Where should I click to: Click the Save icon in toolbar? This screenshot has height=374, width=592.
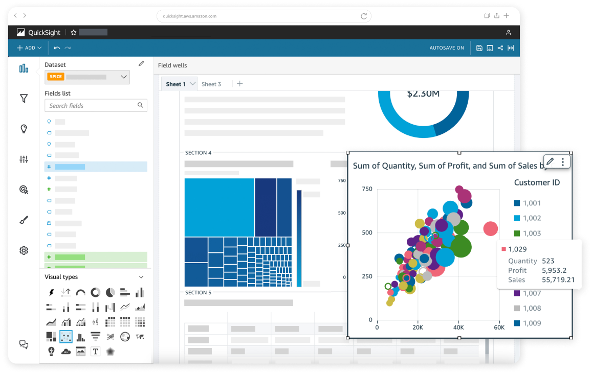point(479,48)
